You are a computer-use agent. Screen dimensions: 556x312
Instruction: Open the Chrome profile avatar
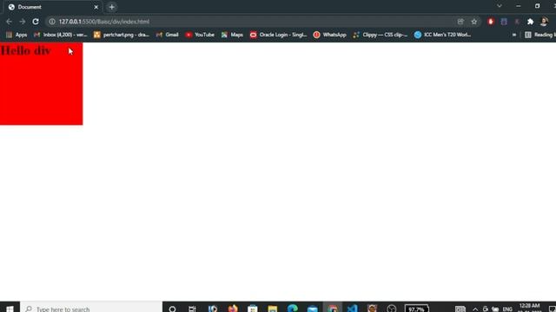[x=544, y=22]
